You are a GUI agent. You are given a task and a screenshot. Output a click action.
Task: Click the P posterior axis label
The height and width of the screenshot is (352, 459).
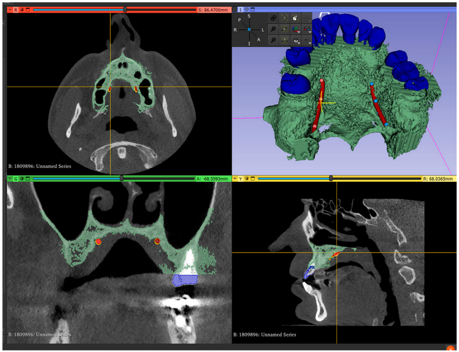click(239, 20)
